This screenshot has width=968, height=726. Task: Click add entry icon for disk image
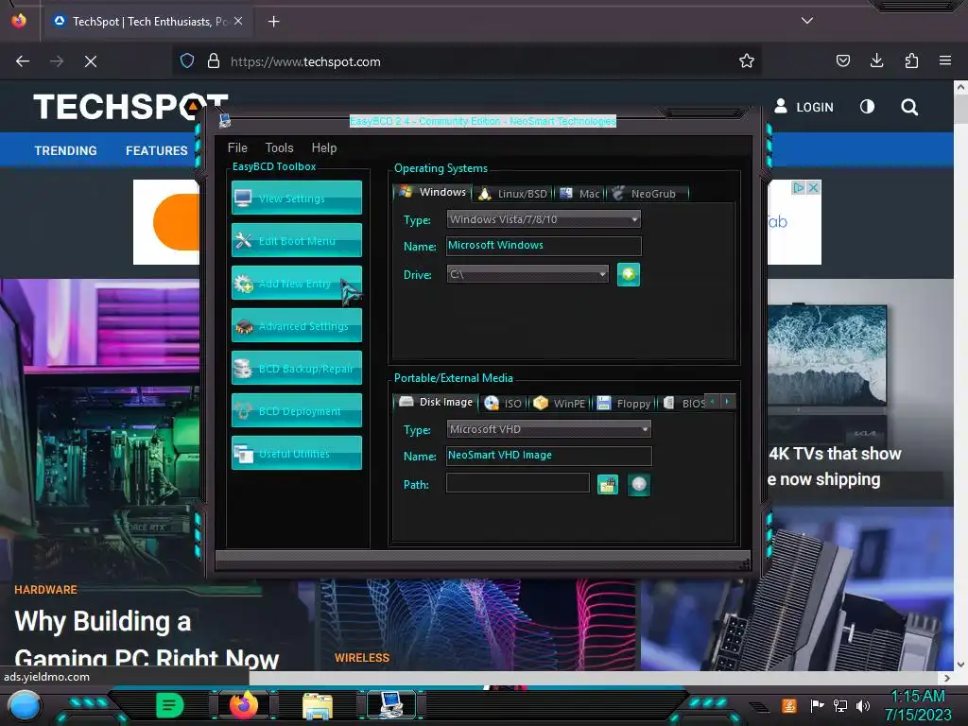[x=639, y=485]
